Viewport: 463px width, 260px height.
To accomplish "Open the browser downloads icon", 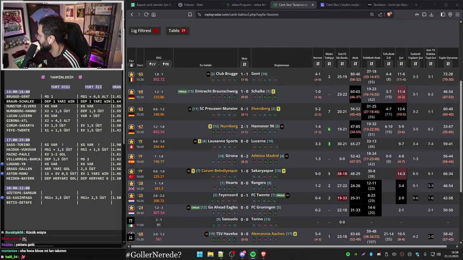I will (431, 14).
